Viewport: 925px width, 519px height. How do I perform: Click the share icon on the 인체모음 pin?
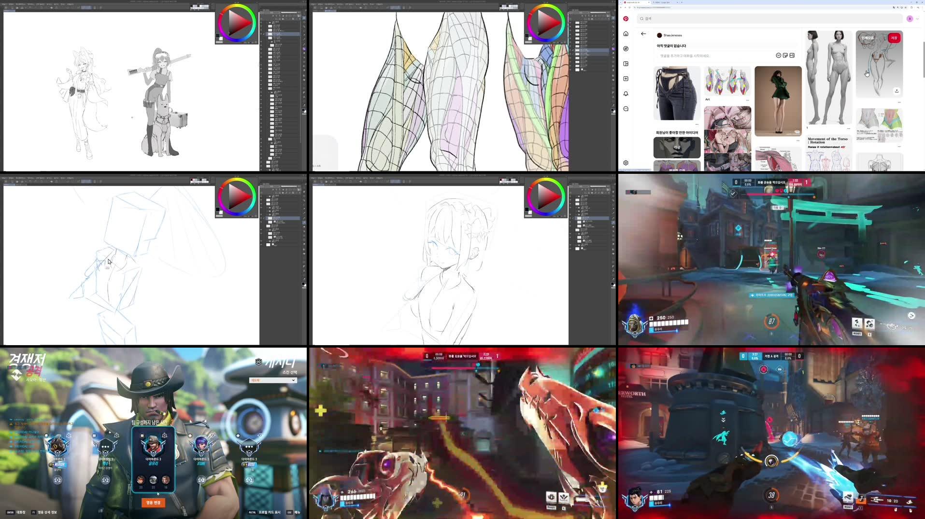point(897,91)
